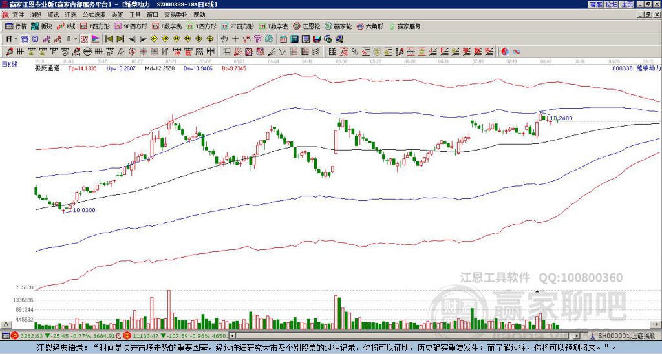This screenshot has height=354, width=662.
Task: Launch the 江恩轮 tool
Action: pos(306,26)
